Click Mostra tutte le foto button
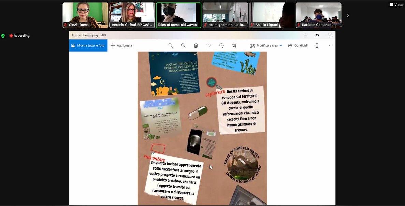The width and height of the screenshot is (405, 206). [88, 45]
